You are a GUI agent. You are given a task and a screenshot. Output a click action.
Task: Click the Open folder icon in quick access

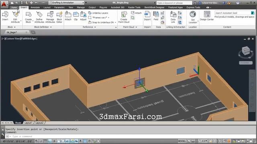pyautogui.click(x=17, y=3)
